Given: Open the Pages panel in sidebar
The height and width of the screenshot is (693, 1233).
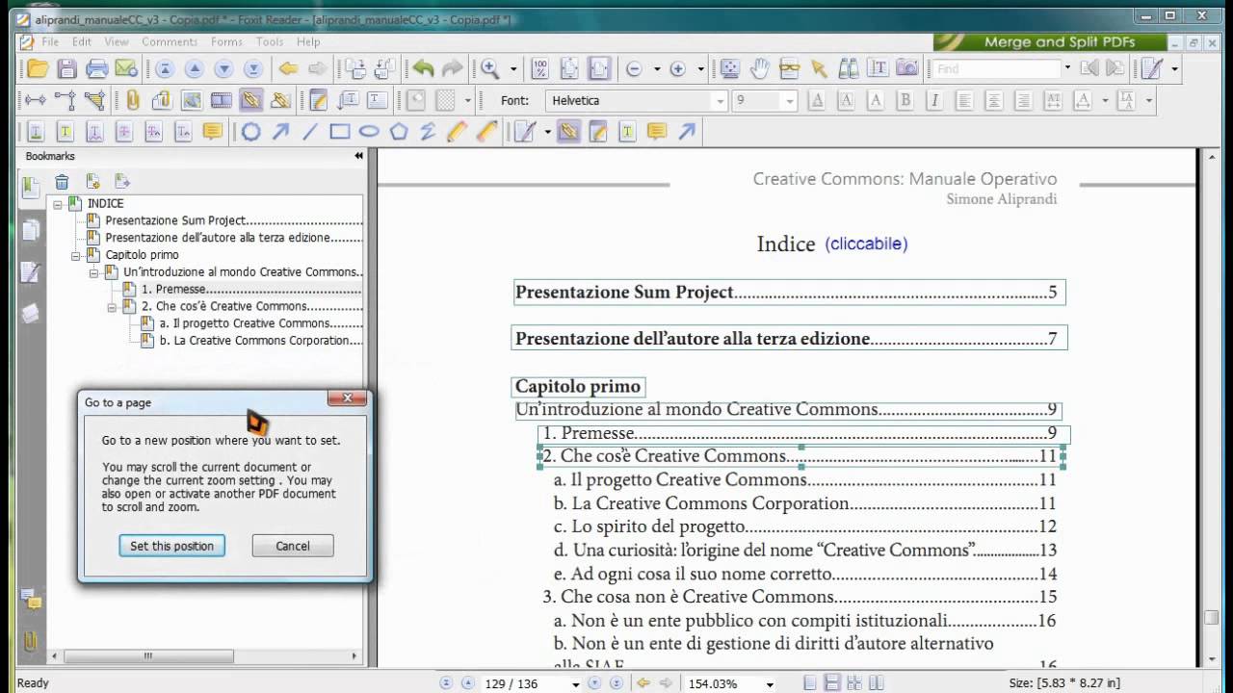Looking at the screenshot, I should (x=32, y=230).
